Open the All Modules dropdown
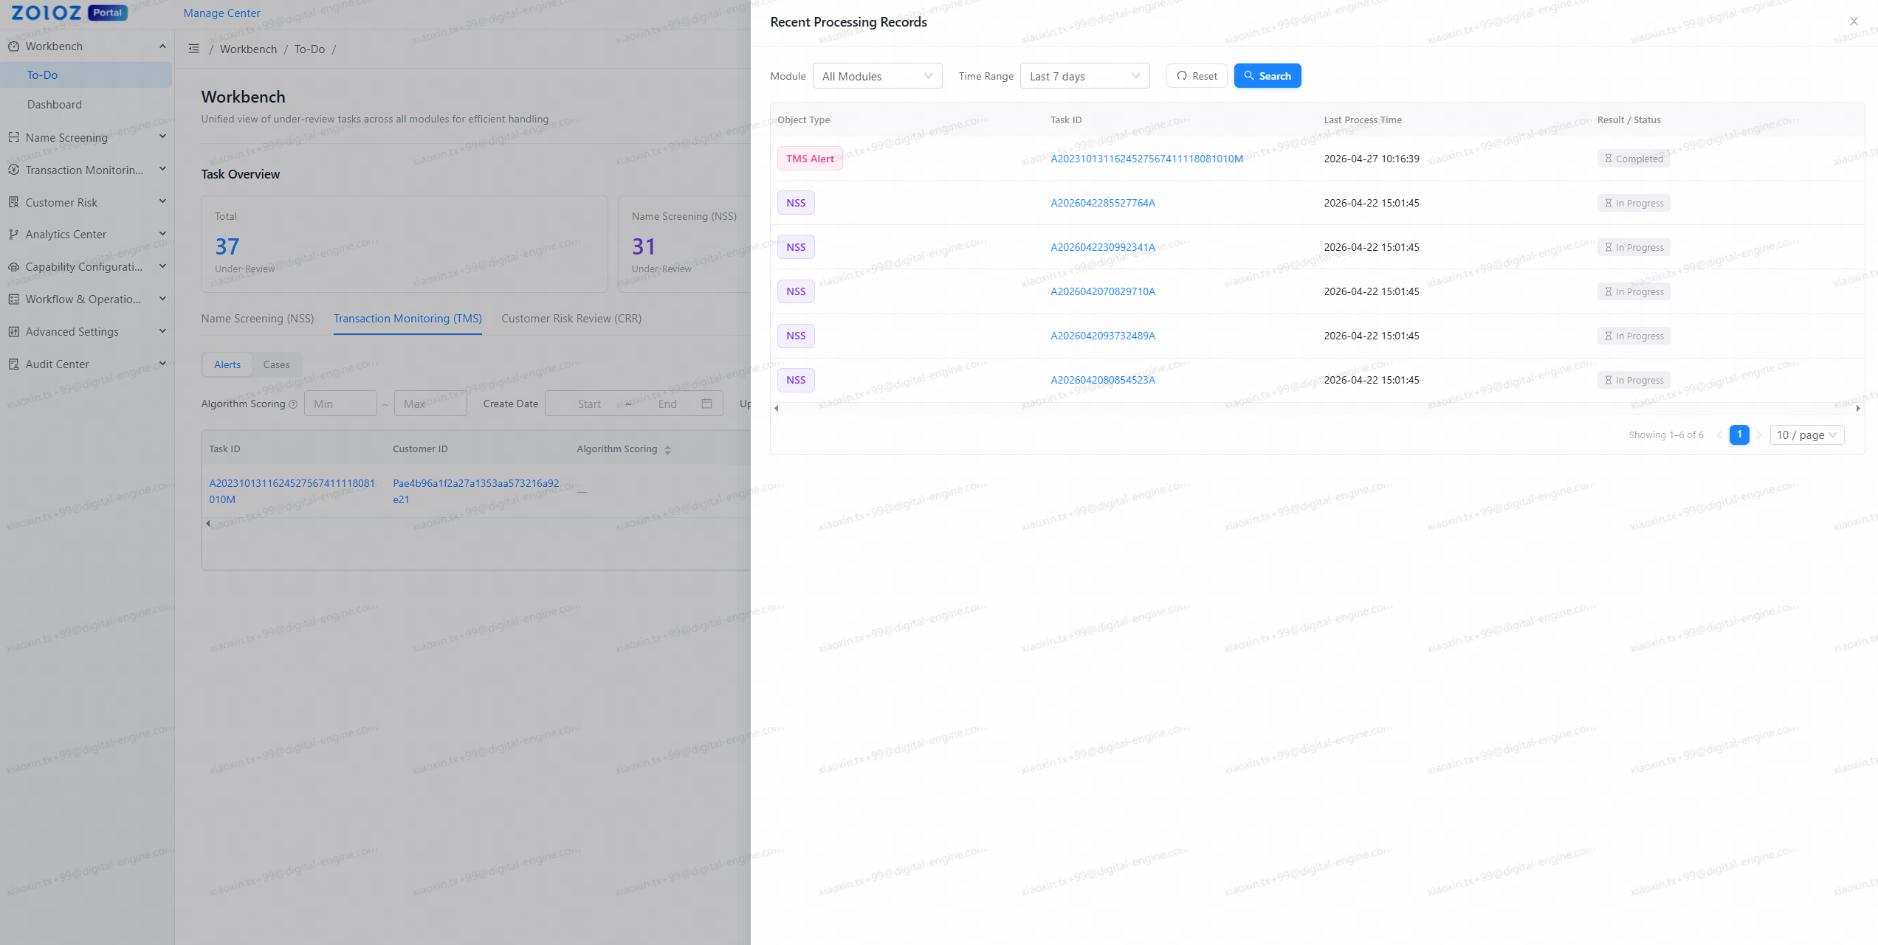The height and width of the screenshot is (945, 1878). coord(877,76)
